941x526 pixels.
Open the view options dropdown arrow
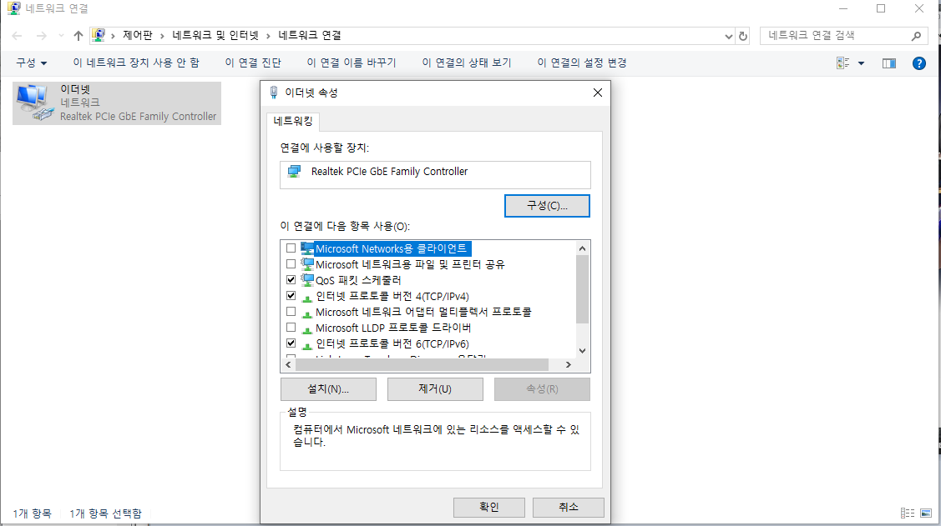(861, 63)
